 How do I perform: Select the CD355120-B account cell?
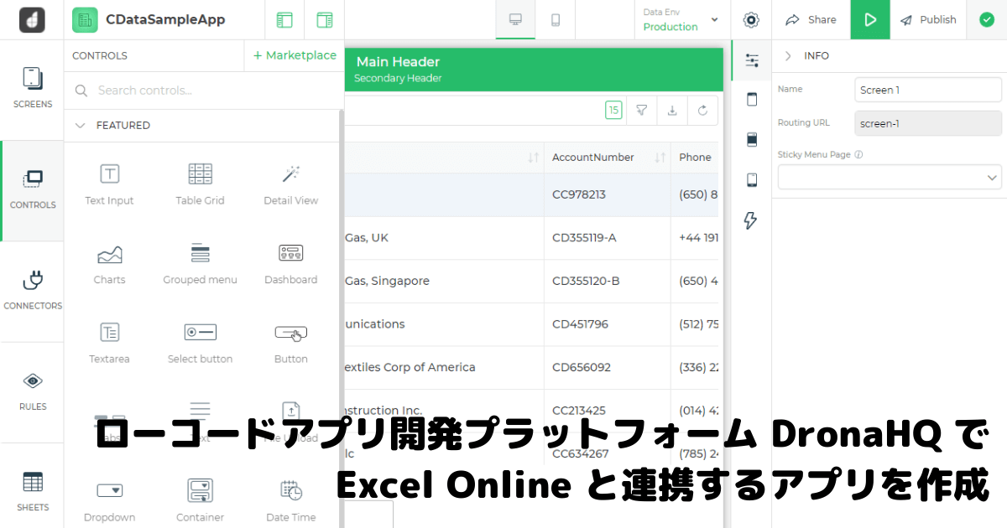point(608,281)
